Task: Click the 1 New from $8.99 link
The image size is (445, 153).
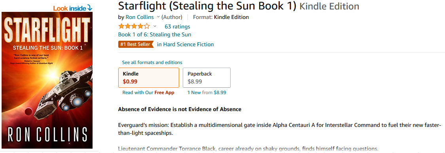Action: pyautogui.click(x=207, y=93)
